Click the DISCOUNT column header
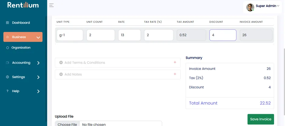 point(216,22)
